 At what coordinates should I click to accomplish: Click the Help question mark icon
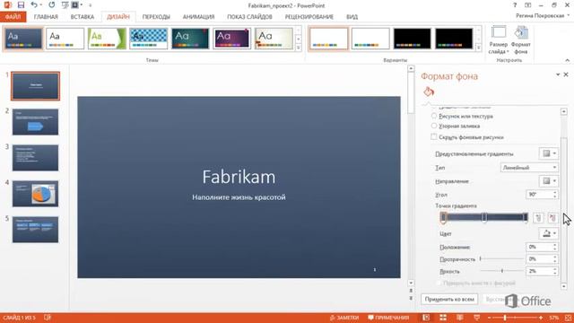pos(515,5)
